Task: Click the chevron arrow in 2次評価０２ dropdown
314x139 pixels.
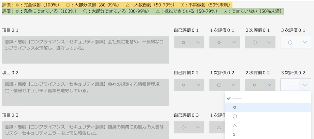Action: point(269,85)
